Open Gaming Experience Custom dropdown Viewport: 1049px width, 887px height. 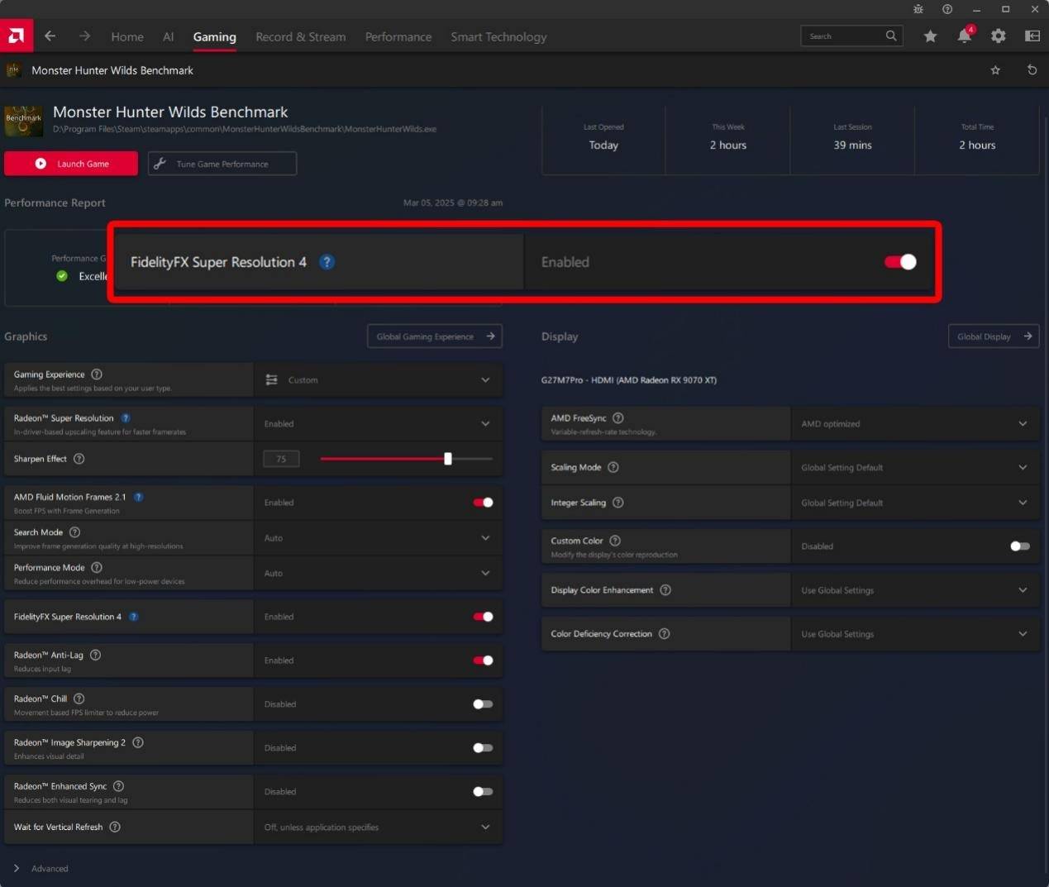[x=378, y=380]
